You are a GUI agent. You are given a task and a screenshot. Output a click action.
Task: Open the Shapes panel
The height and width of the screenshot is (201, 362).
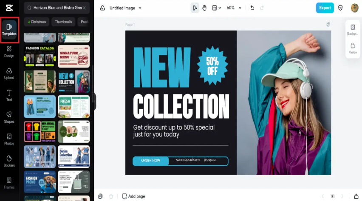(x=9, y=117)
